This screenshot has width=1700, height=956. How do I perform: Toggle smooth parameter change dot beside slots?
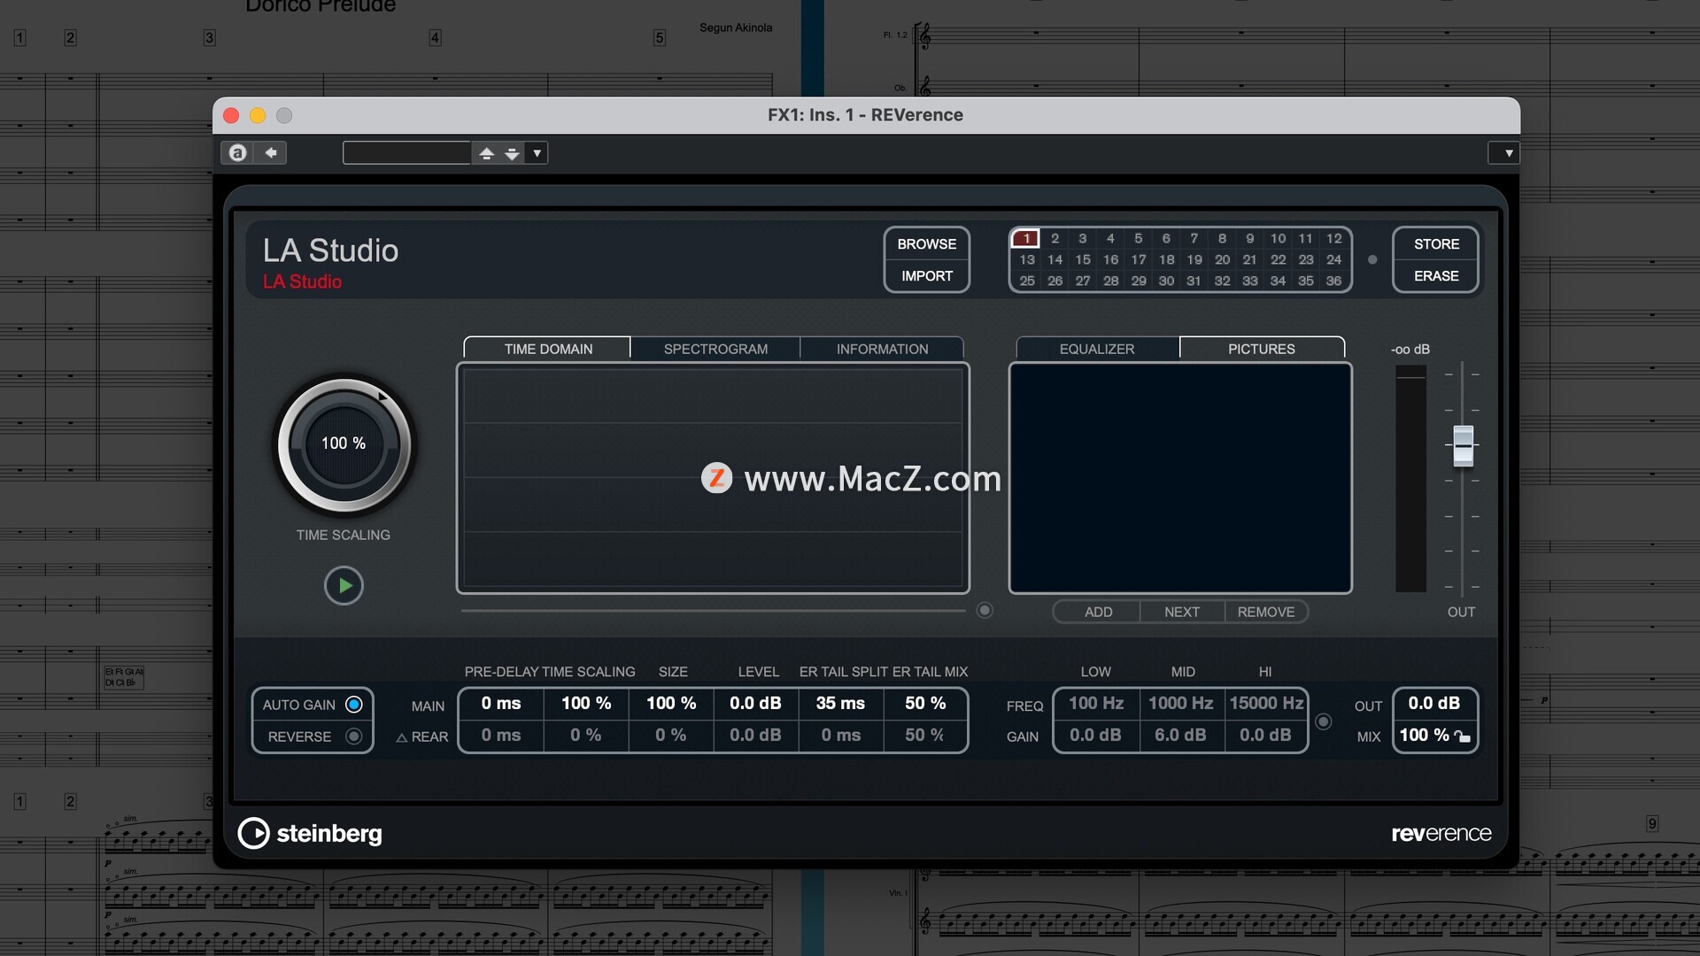coord(1372,260)
